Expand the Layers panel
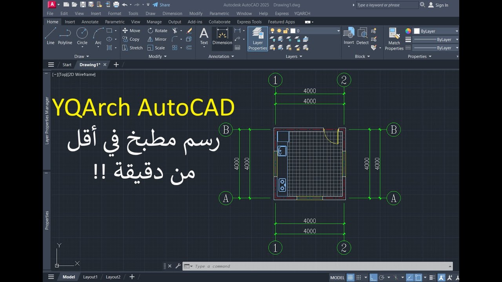Viewport: 502px width, 282px height. point(294,56)
